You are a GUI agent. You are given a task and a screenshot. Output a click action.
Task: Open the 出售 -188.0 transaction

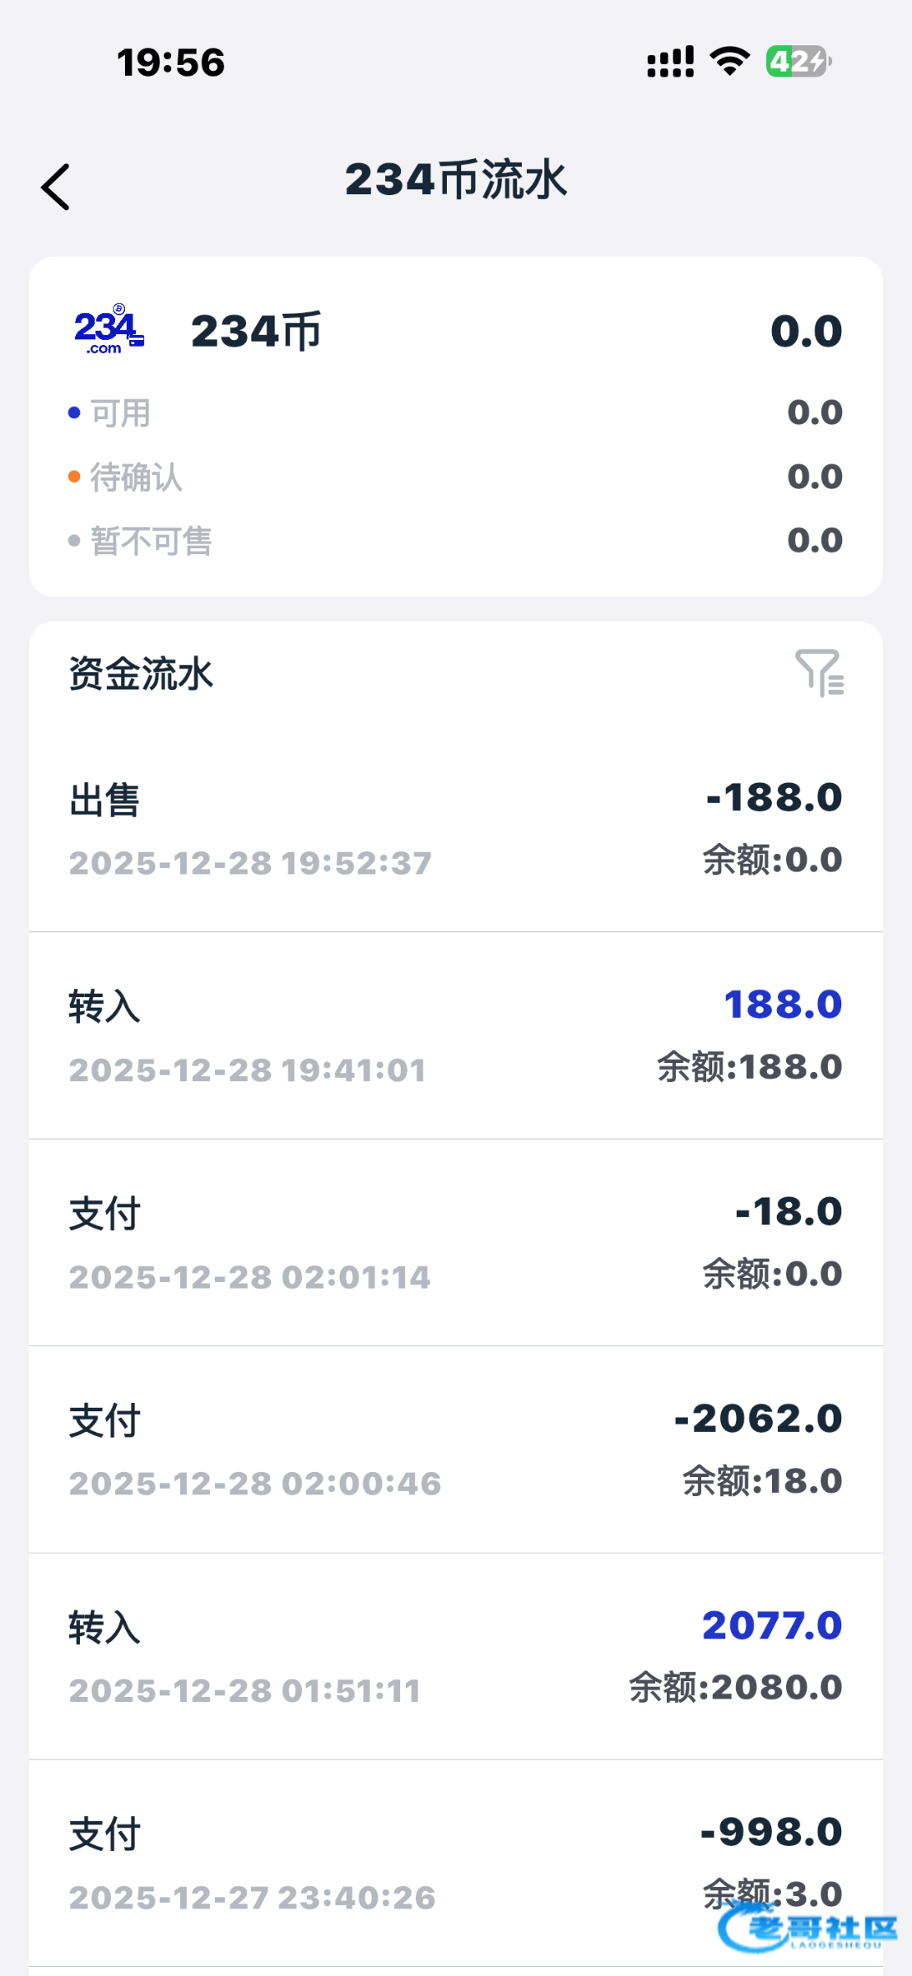click(x=455, y=829)
